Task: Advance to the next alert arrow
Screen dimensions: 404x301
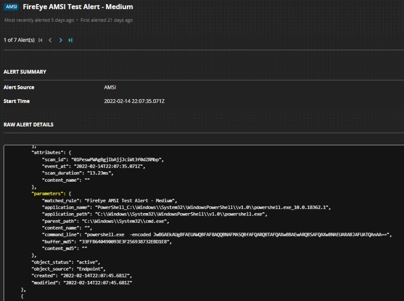Action: 61,40
